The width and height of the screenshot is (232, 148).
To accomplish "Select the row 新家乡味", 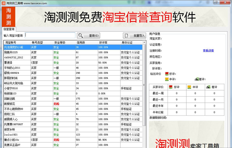I will pos(73,129).
